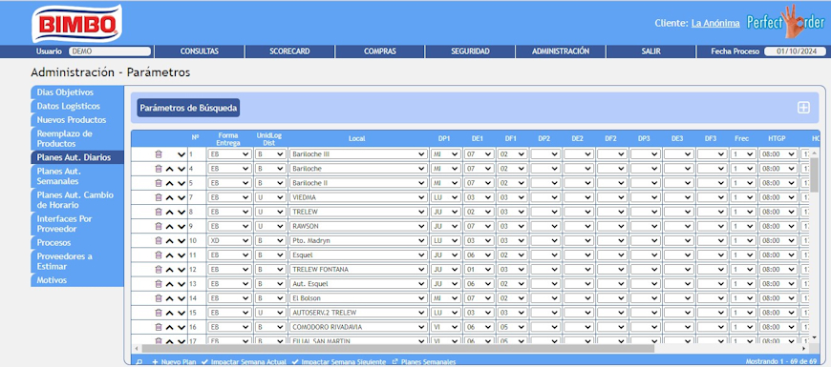Image resolution: width=831 pixels, height=367 pixels.
Task: Delete the COMODORO RIVADAVIA plan row
Action: pyautogui.click(x=158, y=327)
